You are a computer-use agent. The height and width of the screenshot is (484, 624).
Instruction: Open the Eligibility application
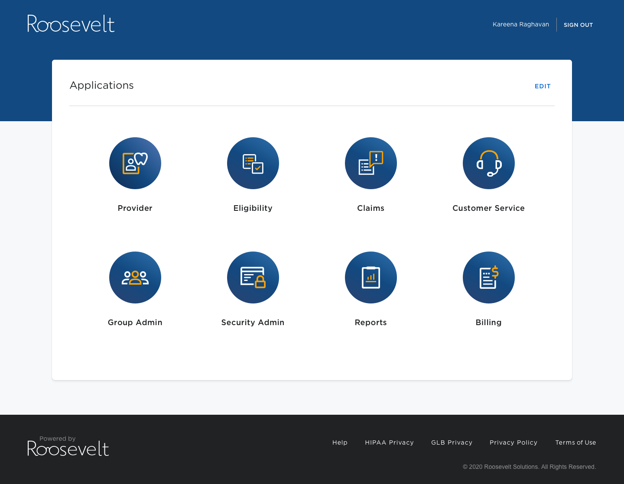253,163
